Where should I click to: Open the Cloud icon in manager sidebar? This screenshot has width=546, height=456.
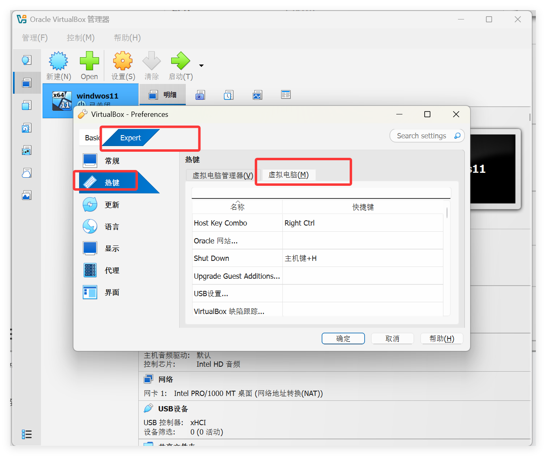[x=27, y=173]
